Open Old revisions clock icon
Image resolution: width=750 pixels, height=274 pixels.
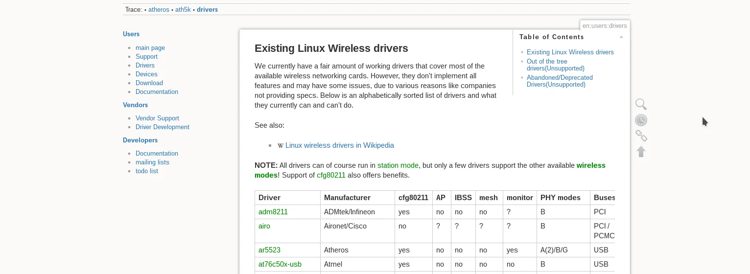(x=641, y=120)
